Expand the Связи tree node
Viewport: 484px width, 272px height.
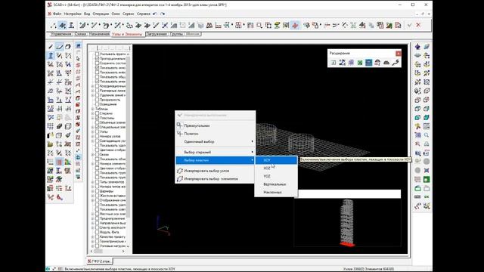pos(92,154)
